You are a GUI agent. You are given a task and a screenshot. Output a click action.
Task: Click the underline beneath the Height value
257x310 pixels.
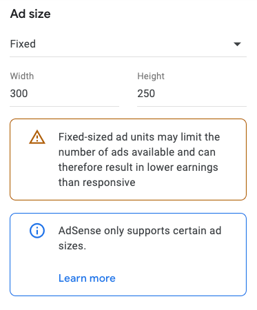click(x=192, y=106)
